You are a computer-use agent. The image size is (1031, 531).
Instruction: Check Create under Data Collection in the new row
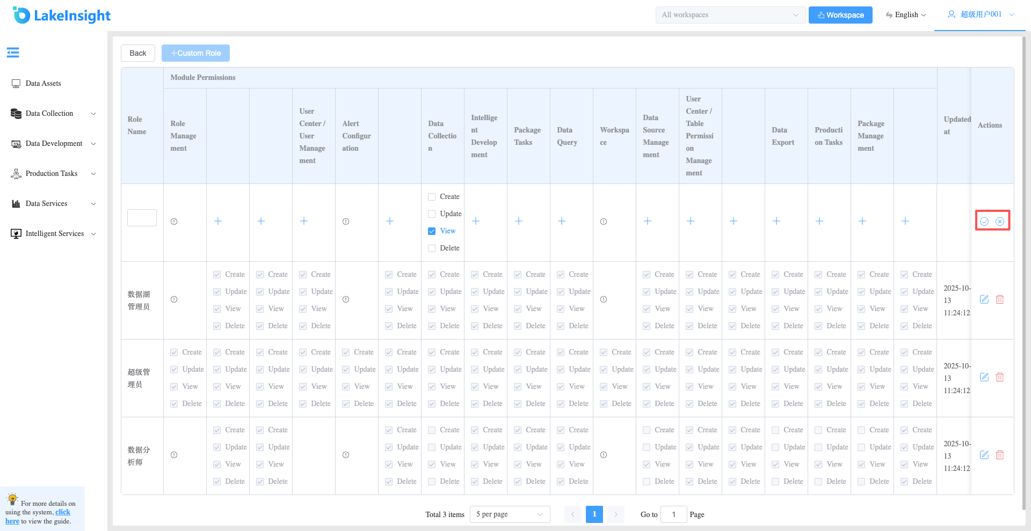pos(432,197)
